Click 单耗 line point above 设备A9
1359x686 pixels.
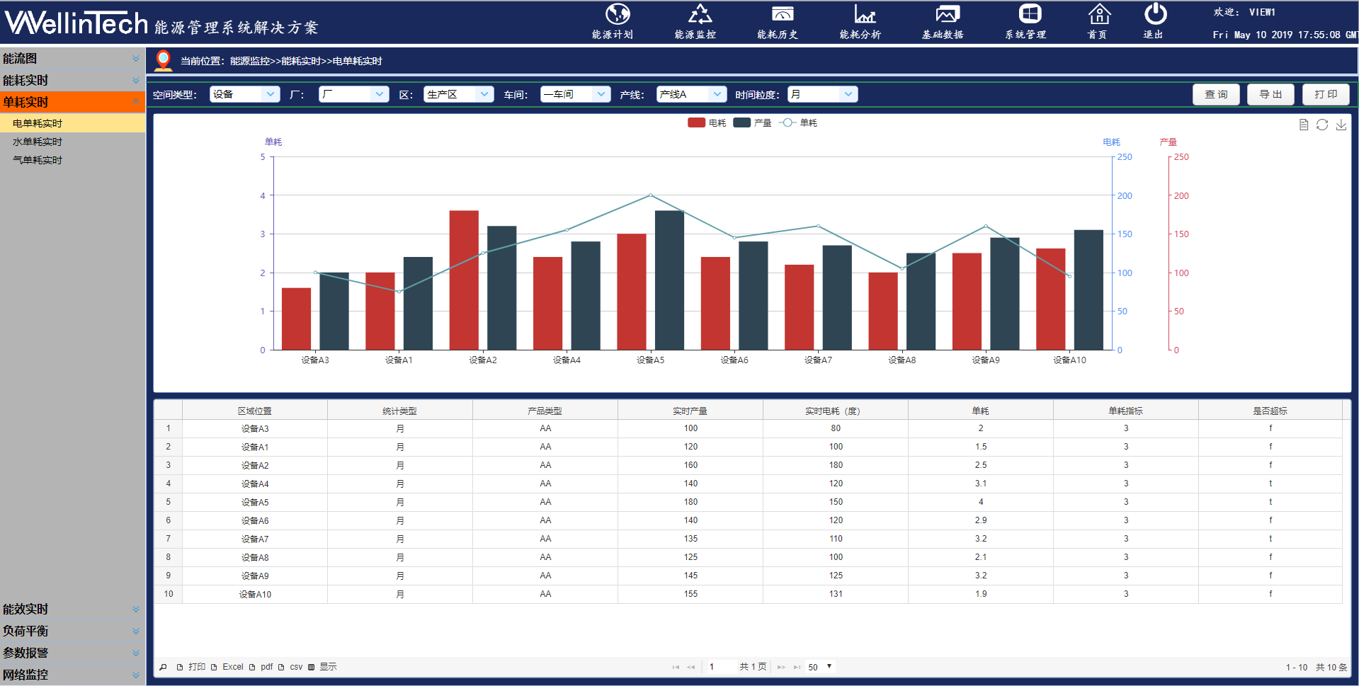986,227
